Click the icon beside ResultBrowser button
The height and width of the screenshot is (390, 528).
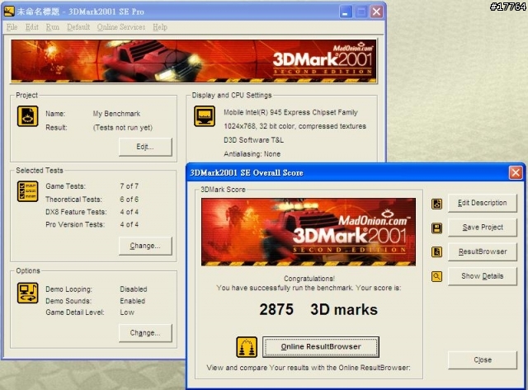click(436, 252)
